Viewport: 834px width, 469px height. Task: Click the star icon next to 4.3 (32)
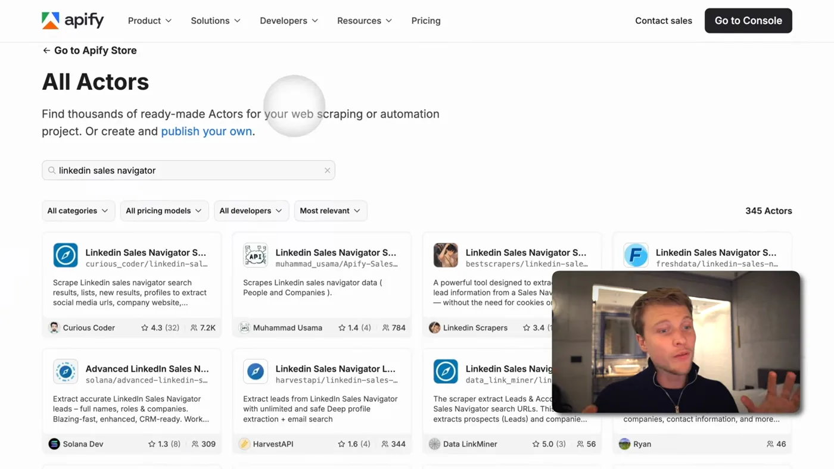click(x=145, y=328)
